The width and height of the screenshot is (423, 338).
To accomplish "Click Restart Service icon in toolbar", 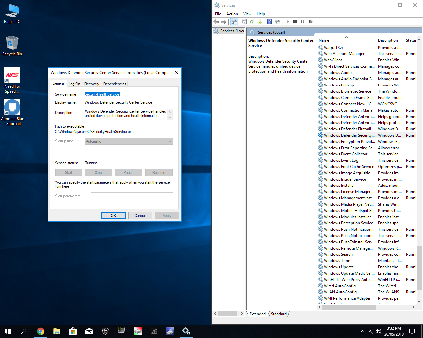I will (310, 22).
